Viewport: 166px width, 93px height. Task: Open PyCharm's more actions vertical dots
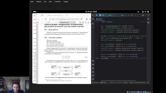coord(135,15)
